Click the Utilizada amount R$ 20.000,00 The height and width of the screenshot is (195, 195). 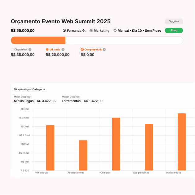(x=58, y=55)
